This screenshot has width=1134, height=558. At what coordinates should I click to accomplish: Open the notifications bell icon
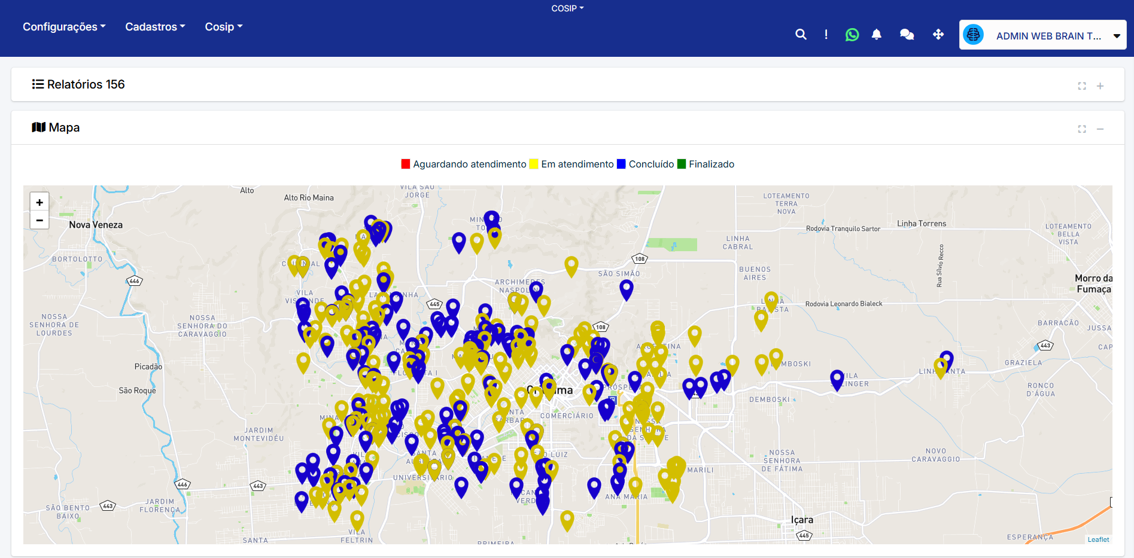[x=877, y=35]
